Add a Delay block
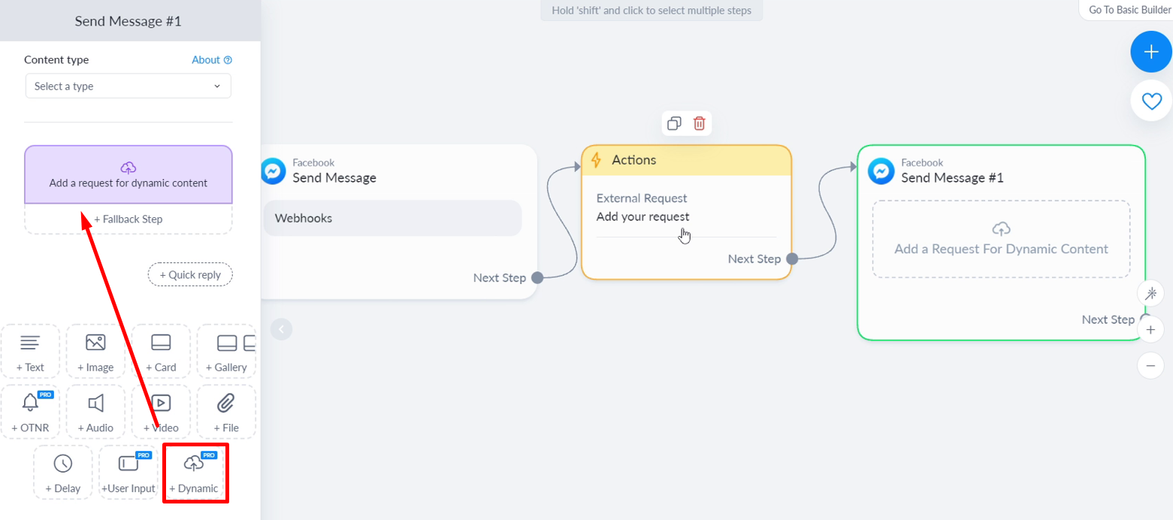 (x=63, y=472)
